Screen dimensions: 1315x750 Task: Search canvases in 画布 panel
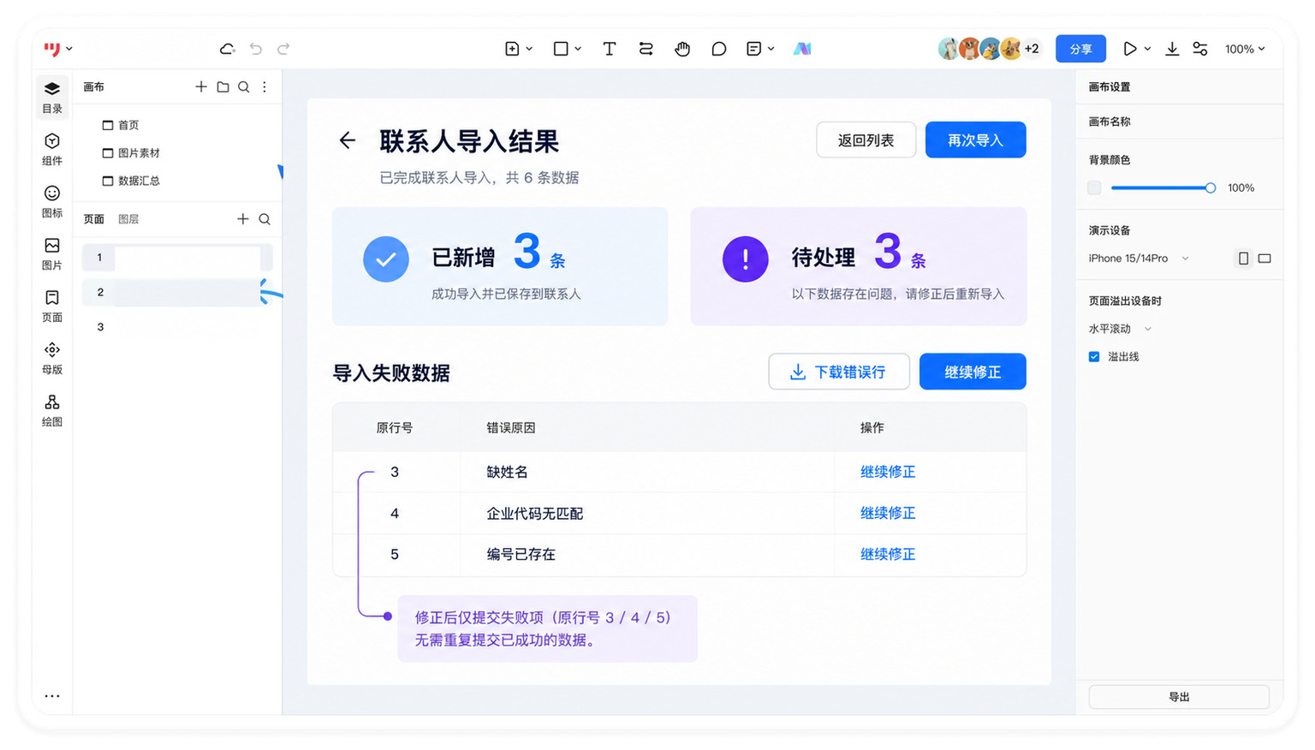[244, 86]
